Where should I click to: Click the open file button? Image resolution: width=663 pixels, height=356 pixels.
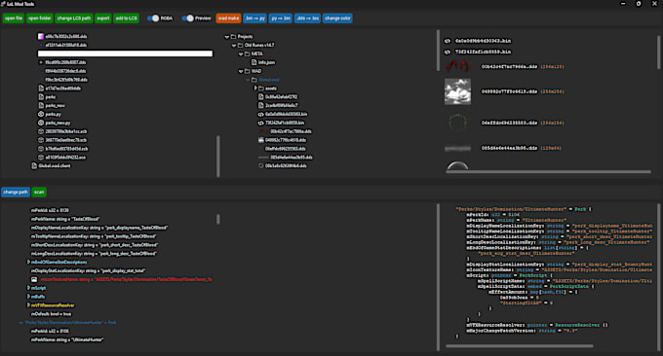pos(14,18)
